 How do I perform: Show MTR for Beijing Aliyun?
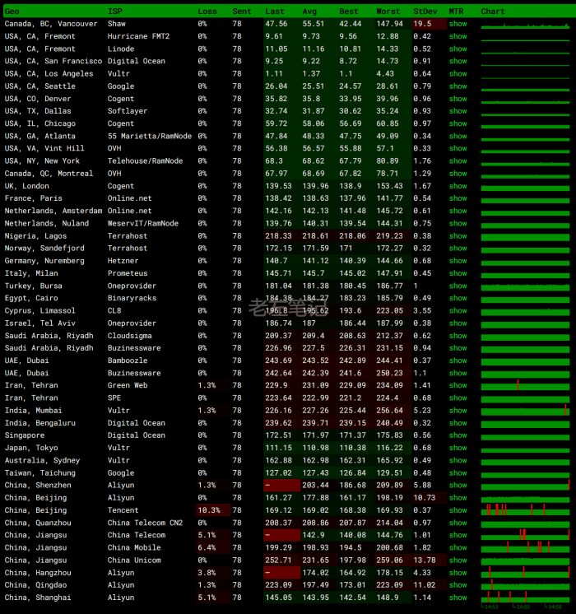[x=458, y=498]
